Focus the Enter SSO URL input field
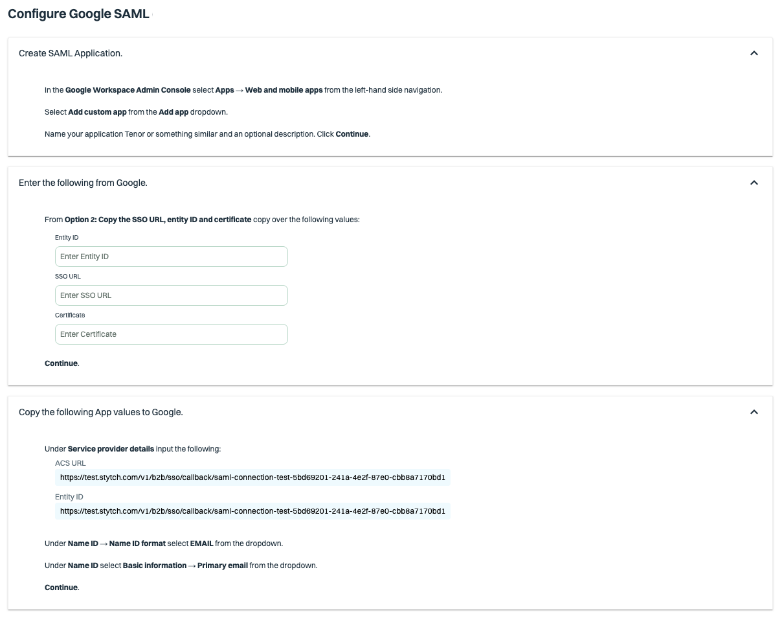The height and width of the screenshot is (618, 782). pos(172,295)
